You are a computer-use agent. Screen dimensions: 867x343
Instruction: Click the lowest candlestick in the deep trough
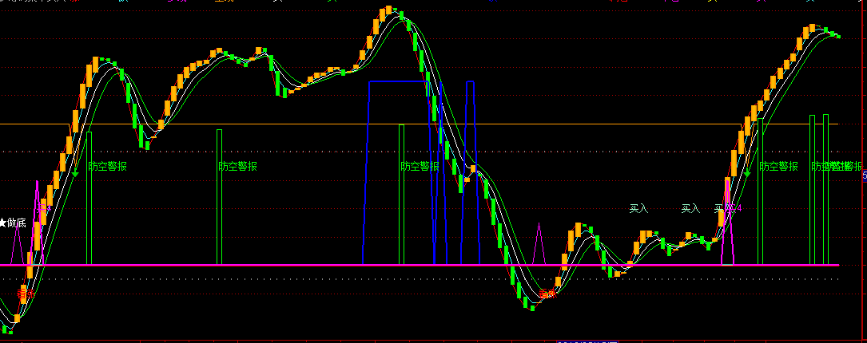533,306
